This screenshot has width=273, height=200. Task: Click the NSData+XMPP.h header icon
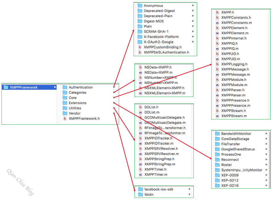[140, 67]
